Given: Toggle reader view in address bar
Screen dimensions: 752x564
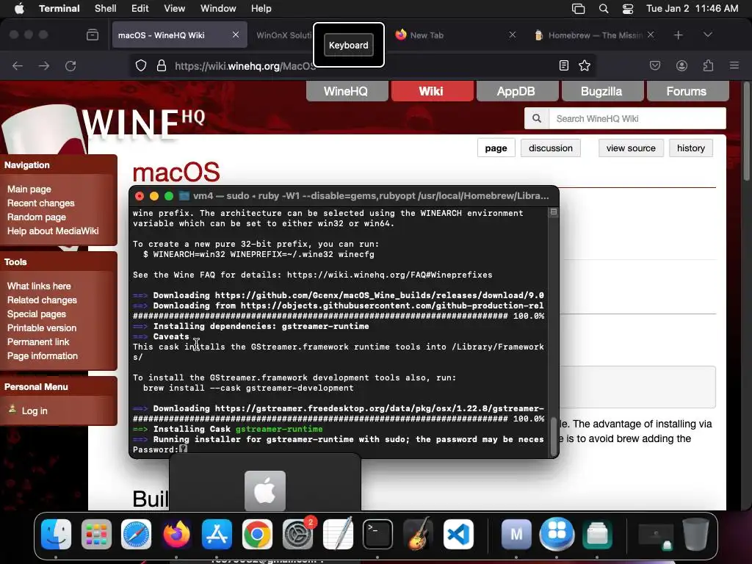Looking at the screenshot, I should coord(564,65).
